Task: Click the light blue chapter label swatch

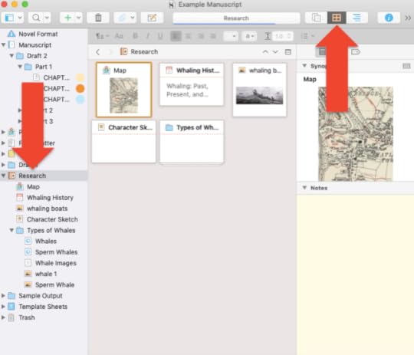Action: pos(80,100)
